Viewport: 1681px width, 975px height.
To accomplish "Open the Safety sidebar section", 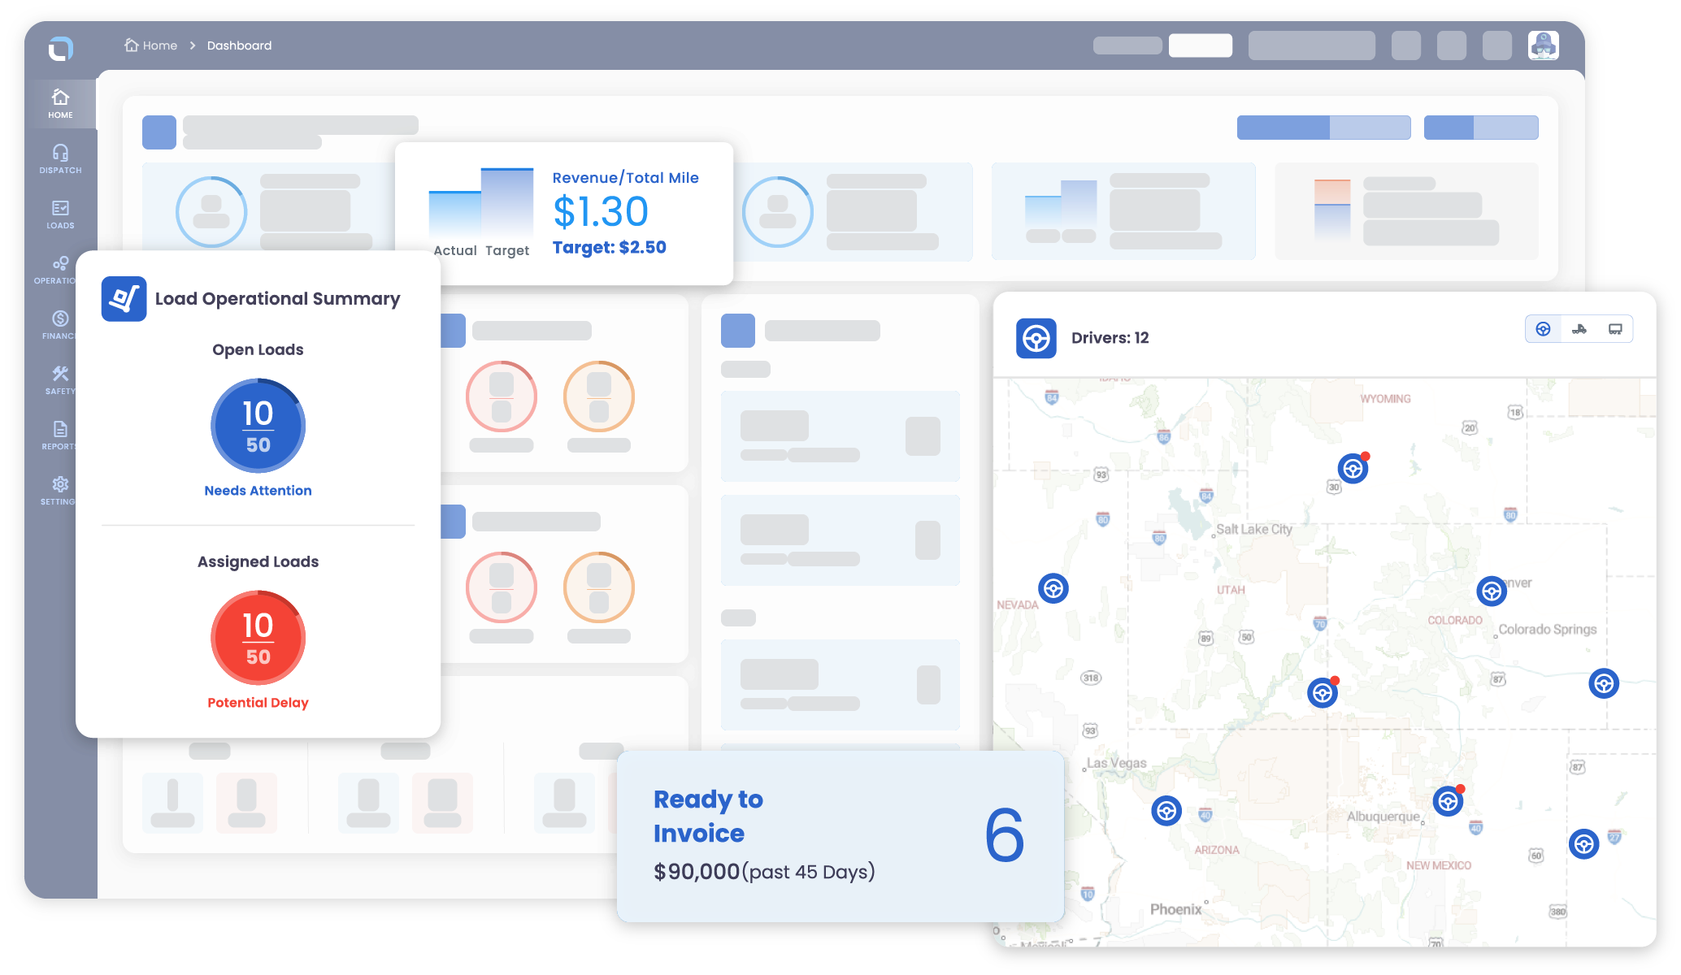I will [x=60, y=379].
